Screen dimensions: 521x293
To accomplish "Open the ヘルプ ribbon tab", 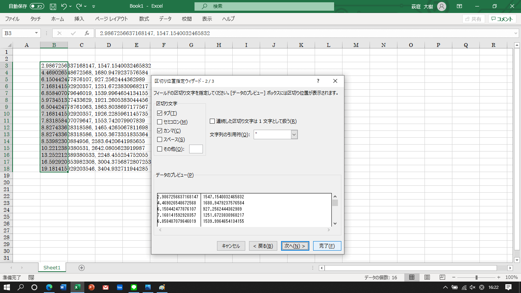I will tap(228, 19).
